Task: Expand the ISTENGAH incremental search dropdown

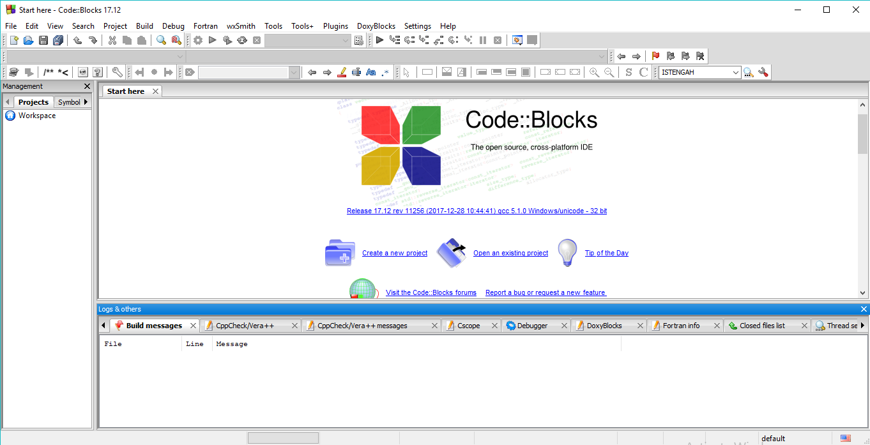Action: (x=738, y=72)
